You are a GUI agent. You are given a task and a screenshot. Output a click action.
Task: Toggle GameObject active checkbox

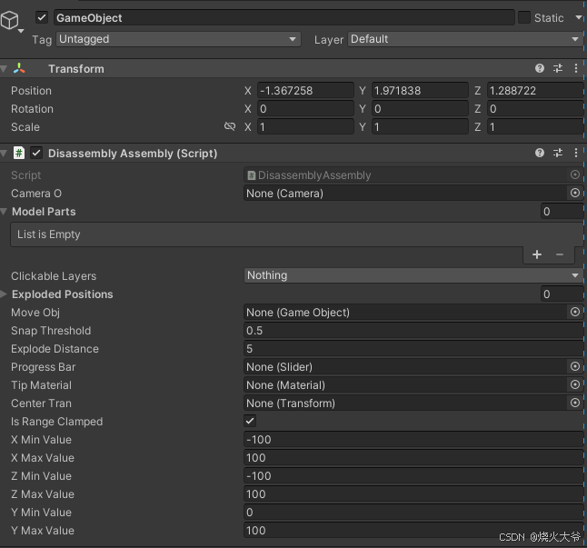(x=42, y=17)
